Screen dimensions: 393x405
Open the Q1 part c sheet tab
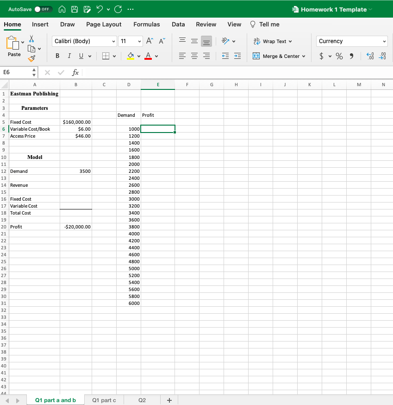click(104, 400)
